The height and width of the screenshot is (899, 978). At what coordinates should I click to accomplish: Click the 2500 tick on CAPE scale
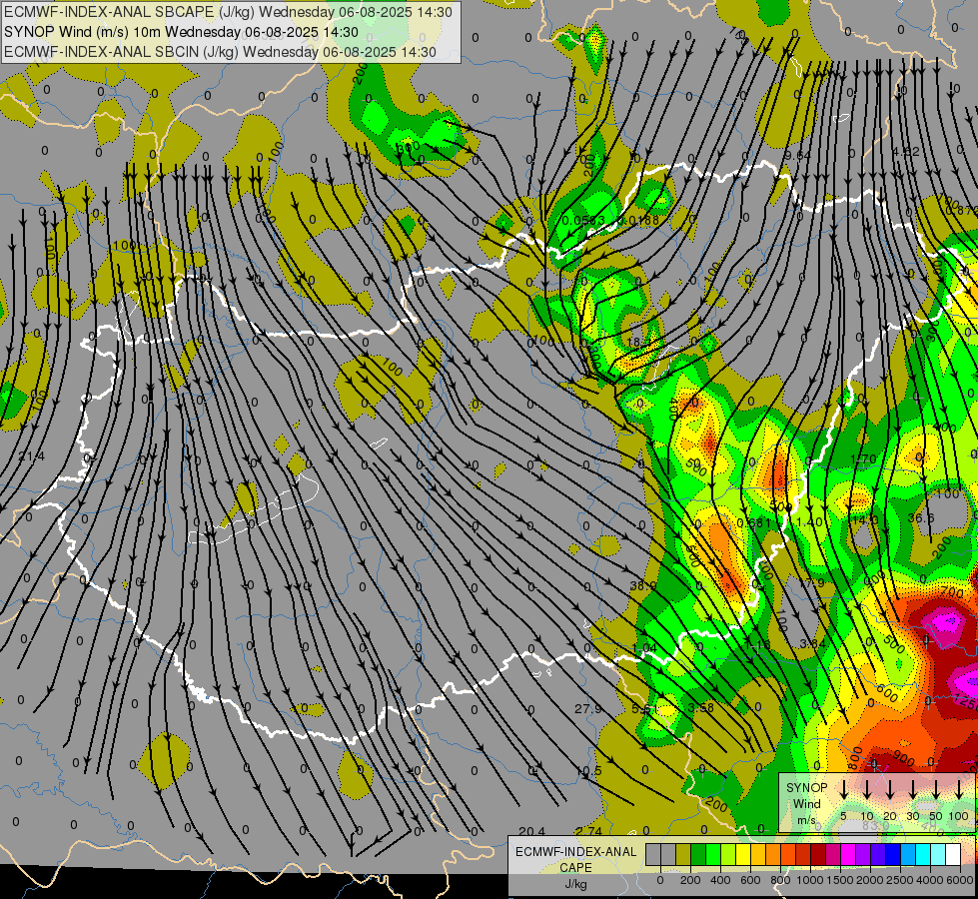coord(900,880)
